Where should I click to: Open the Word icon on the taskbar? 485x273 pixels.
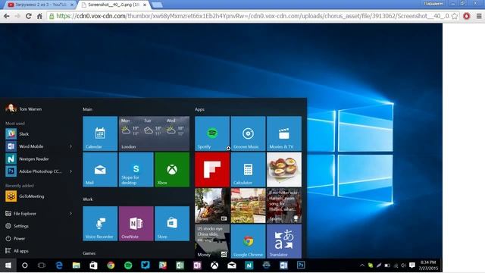click(x=283, y=265)
